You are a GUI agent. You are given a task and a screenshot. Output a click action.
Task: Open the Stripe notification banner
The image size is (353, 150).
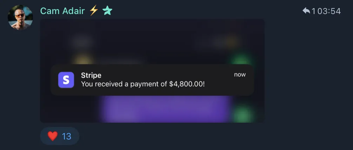(x=152, y=80)
